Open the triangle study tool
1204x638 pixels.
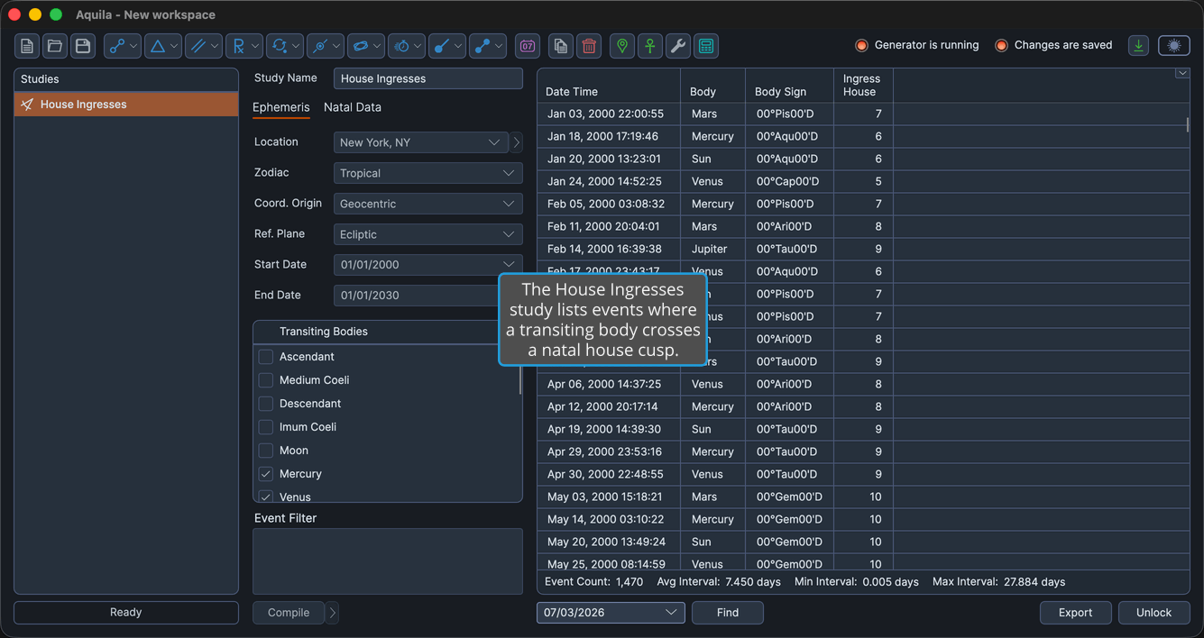[x=163, y=46]
